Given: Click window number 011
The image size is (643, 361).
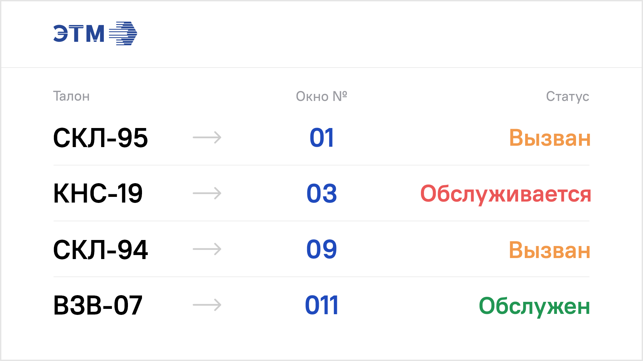Looking at the screenshot, I should tap(321, 305).
